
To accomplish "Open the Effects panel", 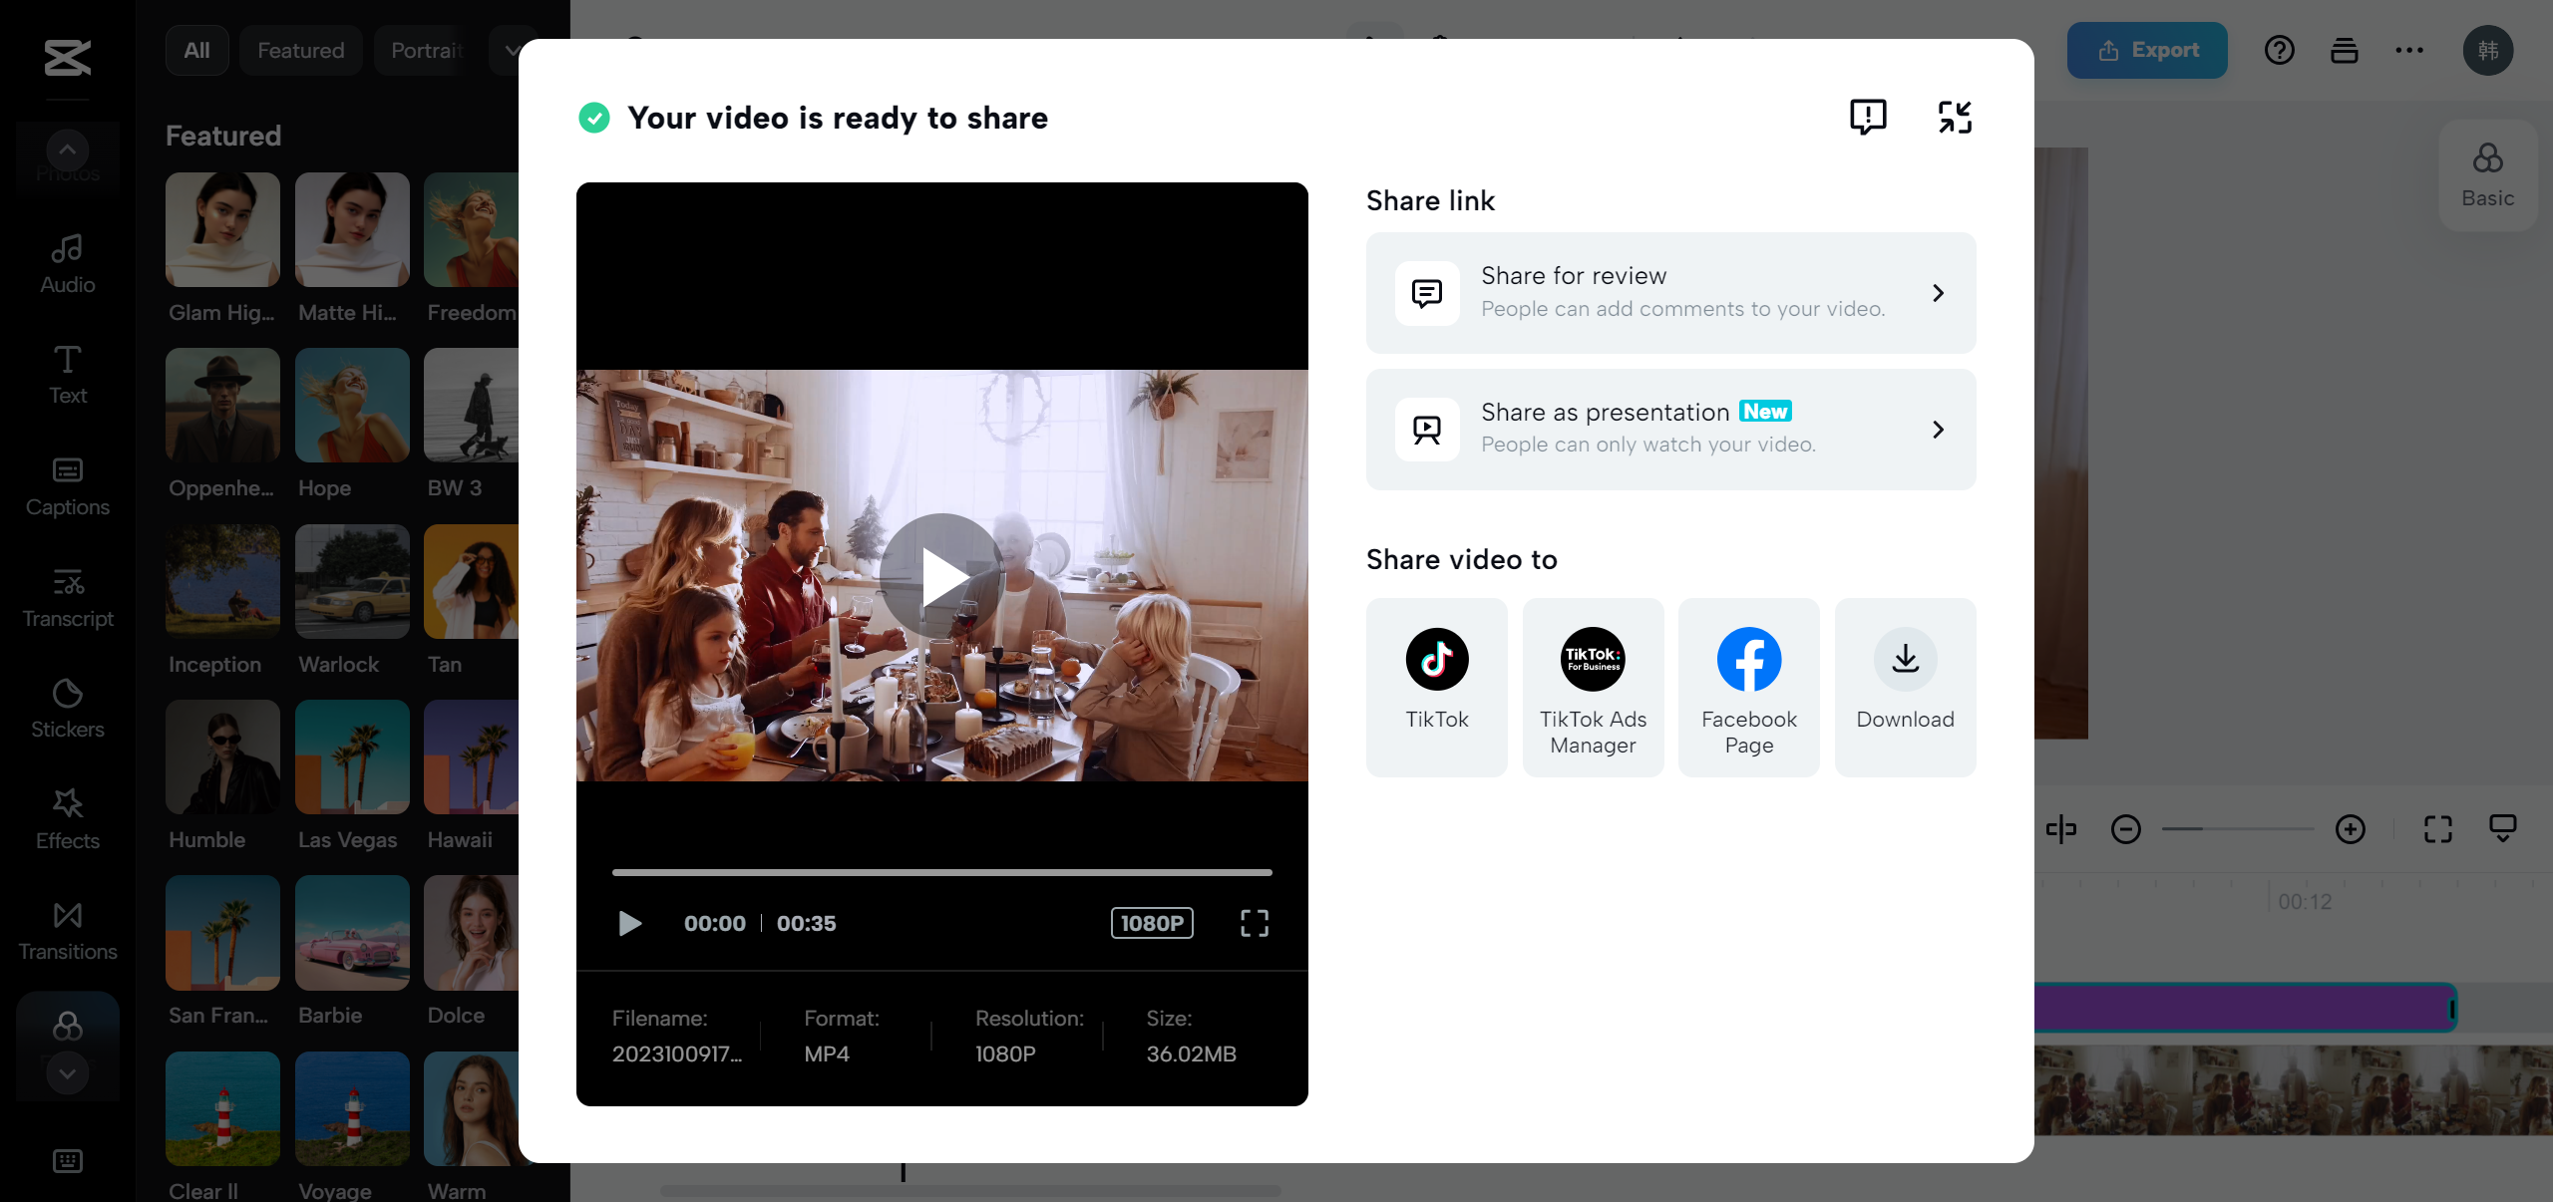I will [x=66, y=818].
